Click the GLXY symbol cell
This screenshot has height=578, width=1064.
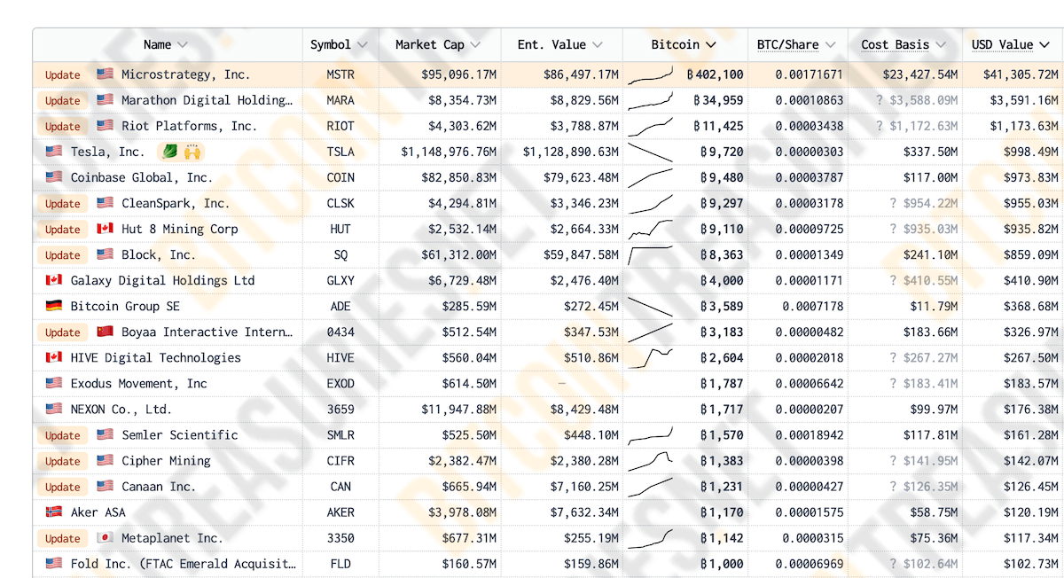(x=340, y=280)
